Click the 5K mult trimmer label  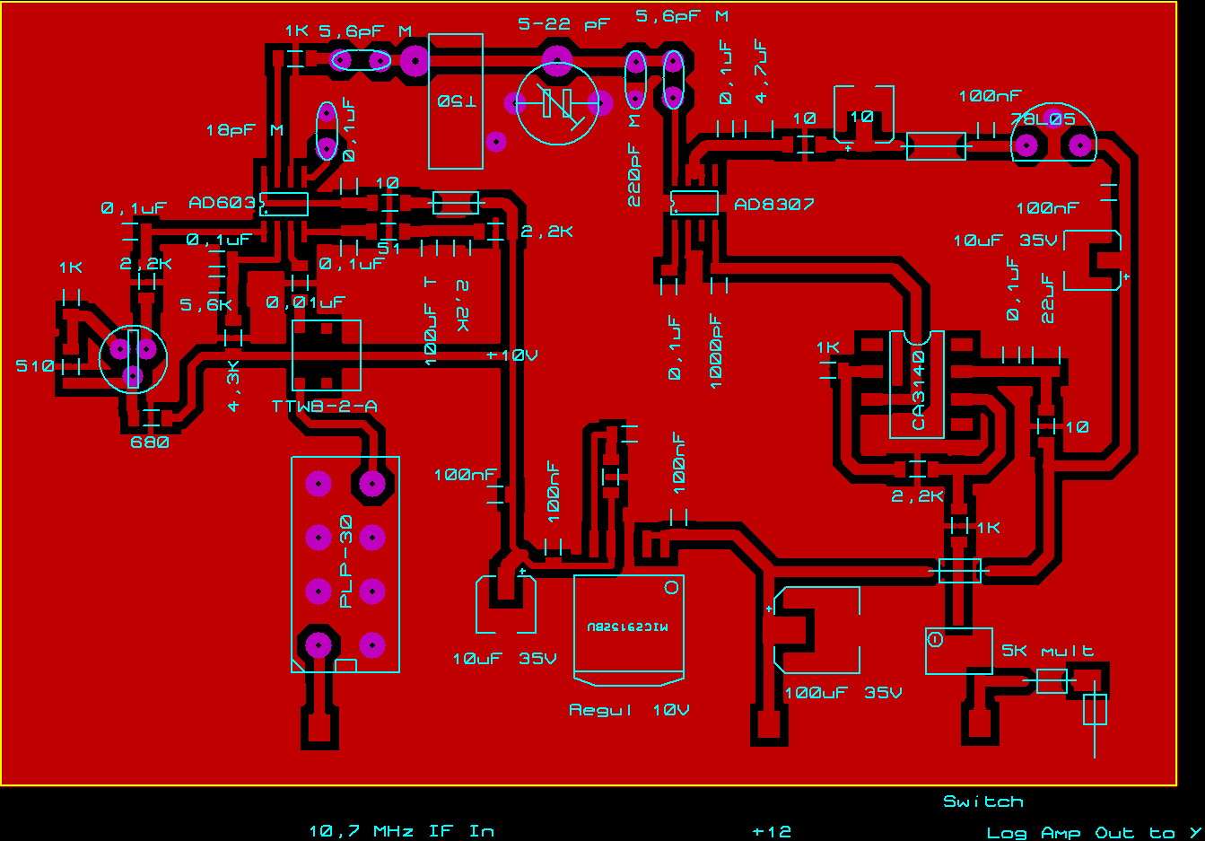[1048, 651]
